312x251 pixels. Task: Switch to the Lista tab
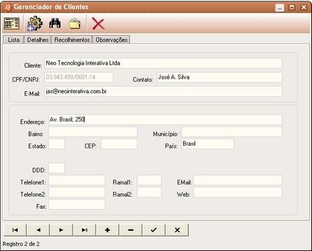(x=13, y=40)
